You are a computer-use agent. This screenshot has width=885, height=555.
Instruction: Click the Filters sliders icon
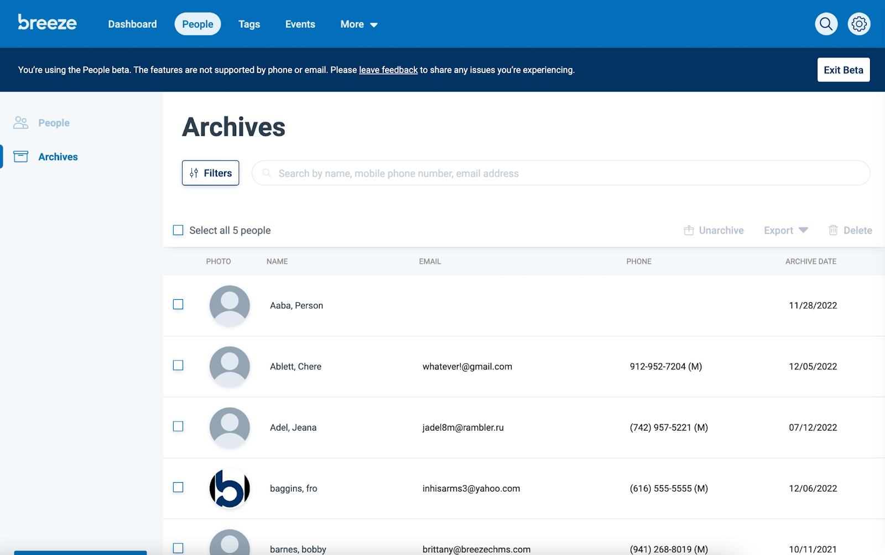[x=194, y=173]
